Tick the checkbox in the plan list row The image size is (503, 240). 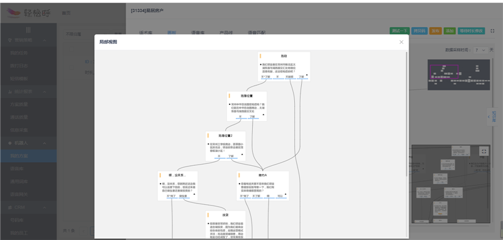click(72, 67)
